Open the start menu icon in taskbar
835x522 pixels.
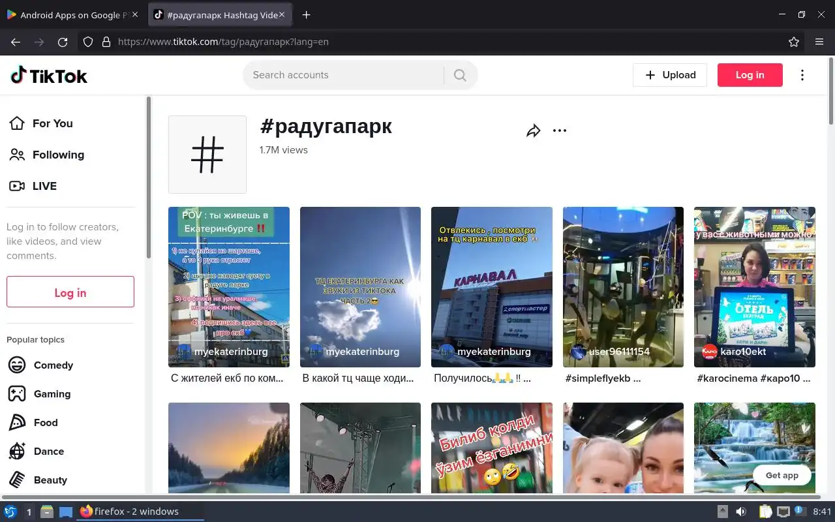[x=10, y=512]
